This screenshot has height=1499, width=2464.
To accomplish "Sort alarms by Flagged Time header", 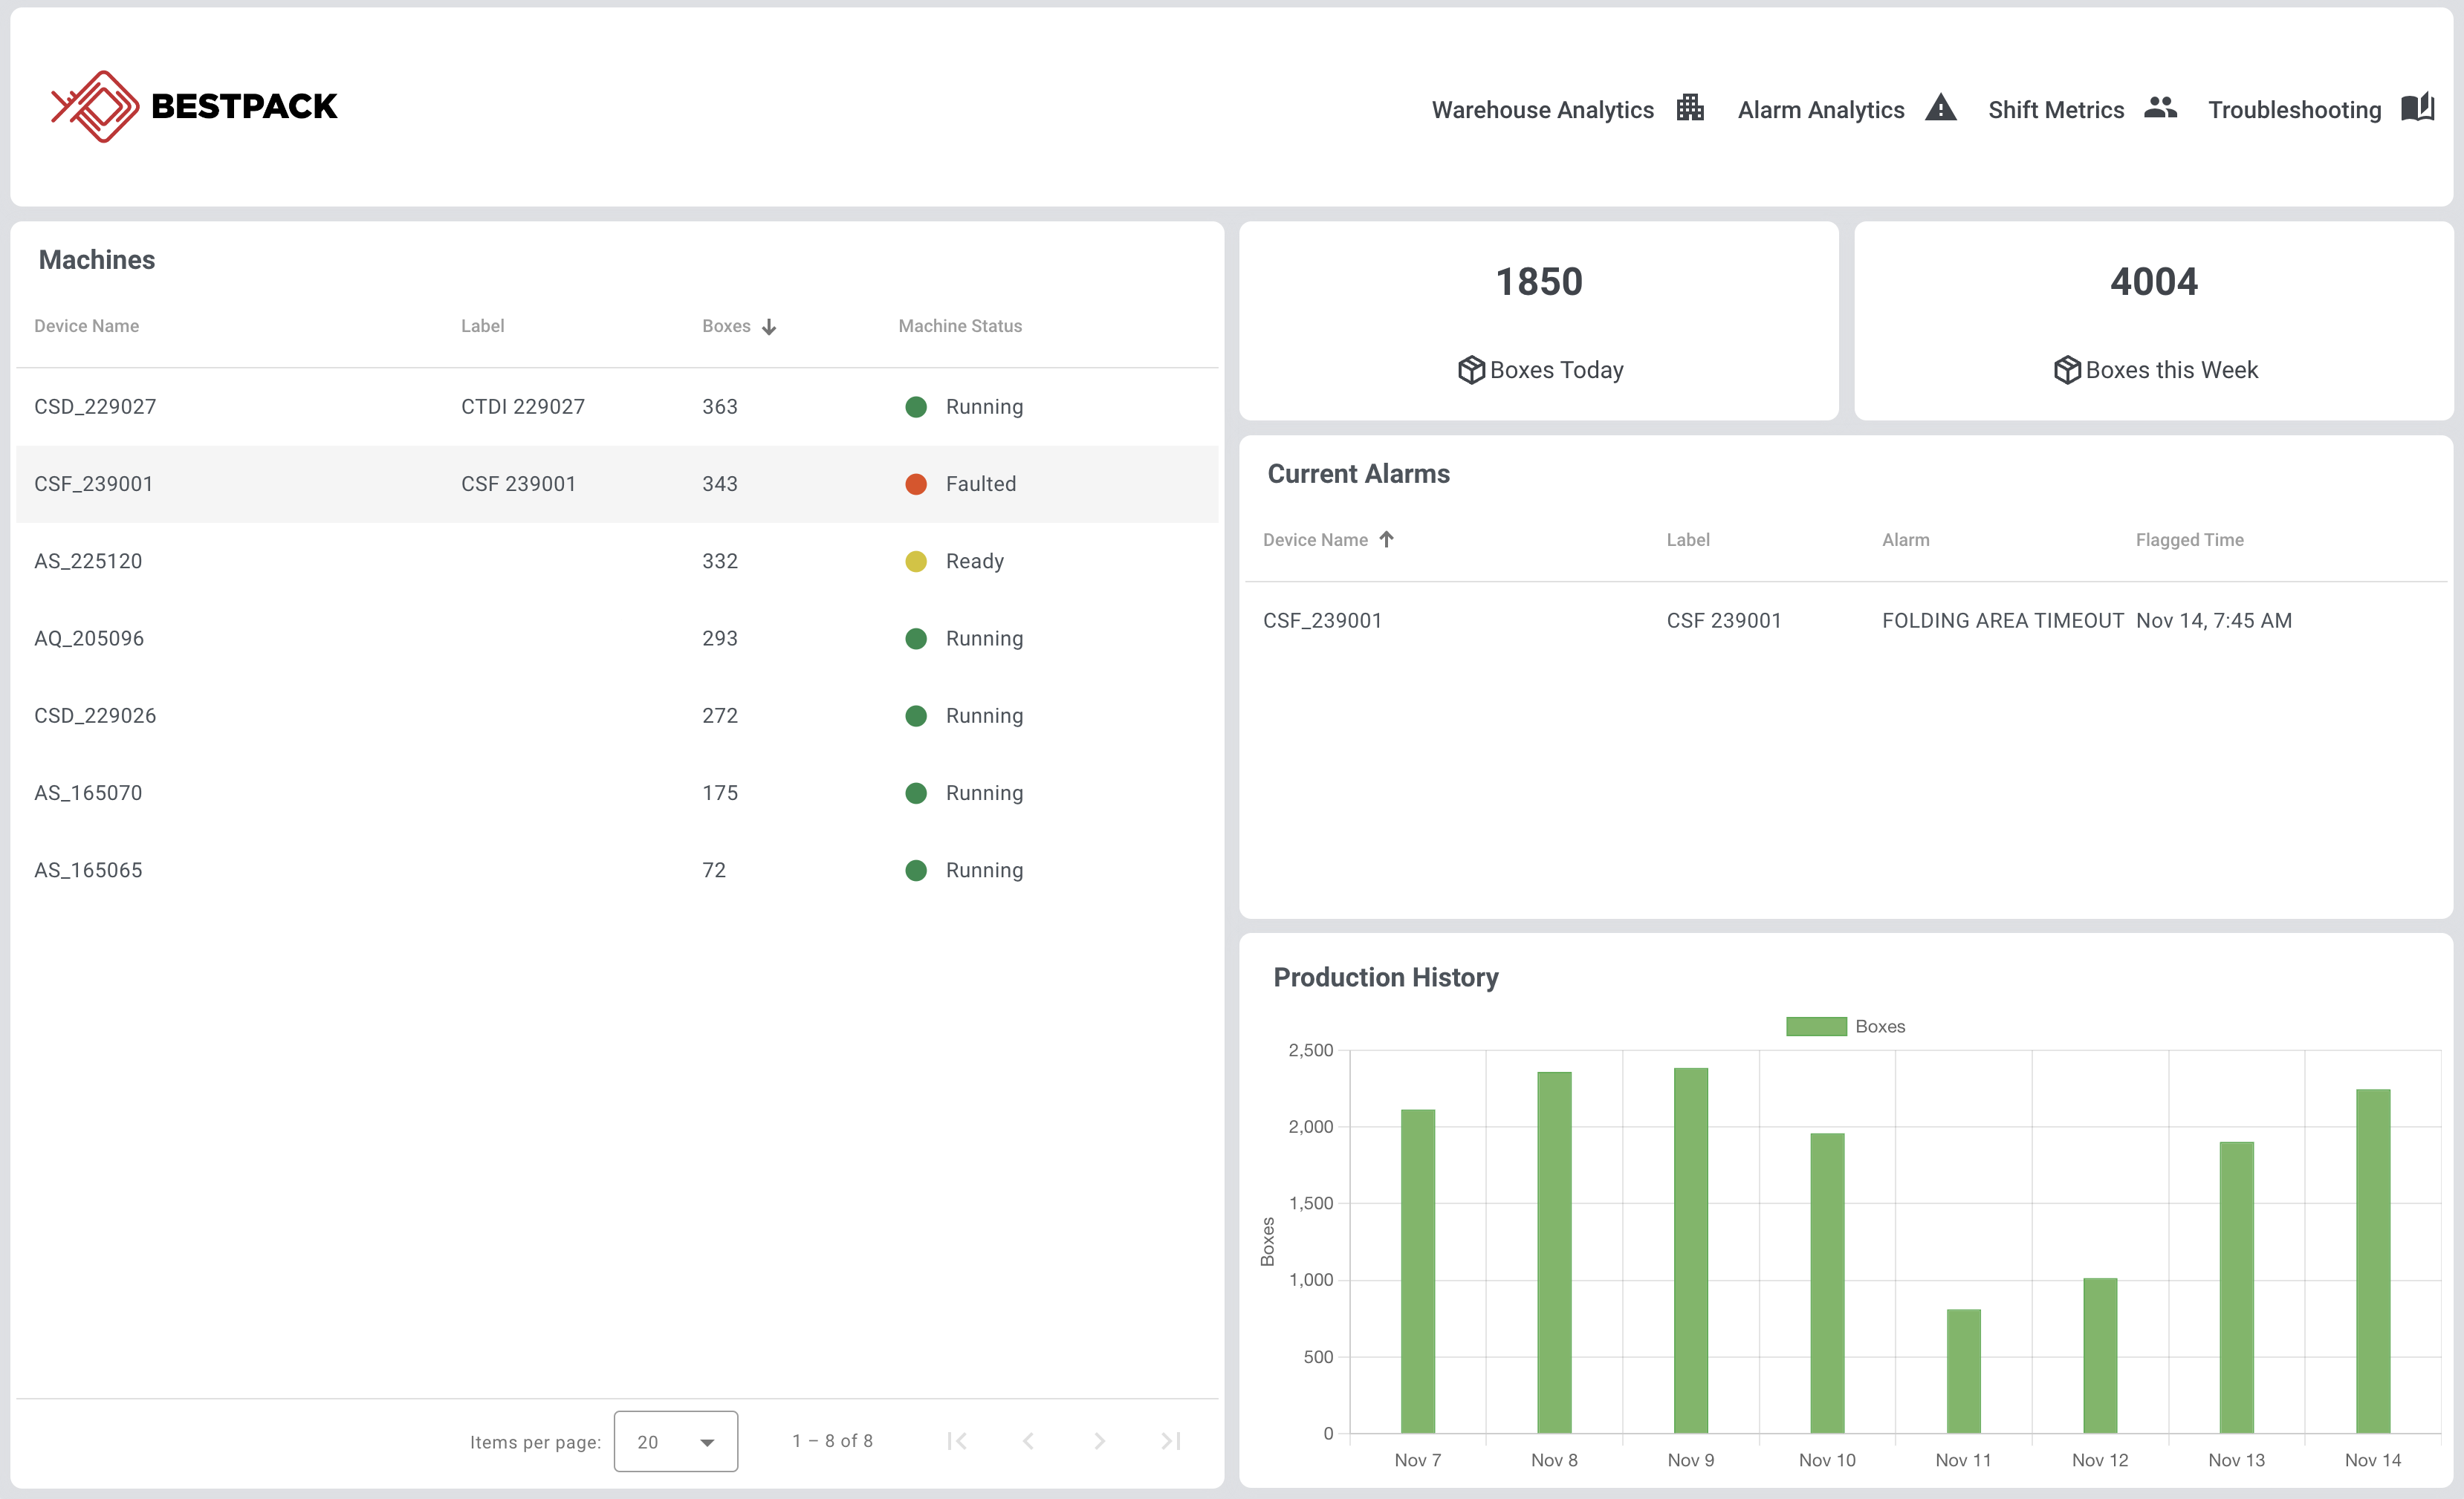I will (x=2189, y=539).
